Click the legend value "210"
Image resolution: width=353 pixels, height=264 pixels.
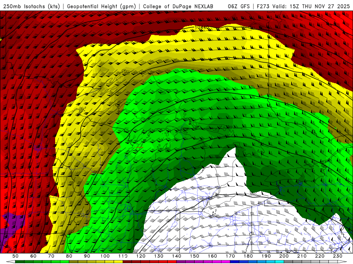[x=302, y=256]
